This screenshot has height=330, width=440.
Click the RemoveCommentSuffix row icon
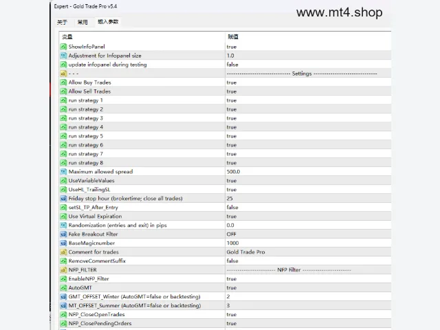(x=63, y=261)
